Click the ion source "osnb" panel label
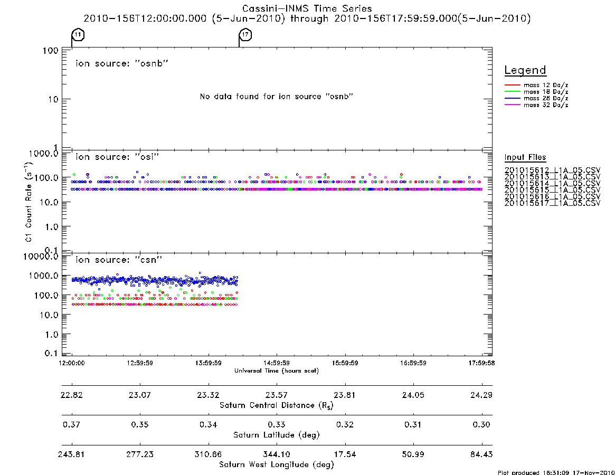The height and width of the screenshot is (475, 615). coord(122,63)
